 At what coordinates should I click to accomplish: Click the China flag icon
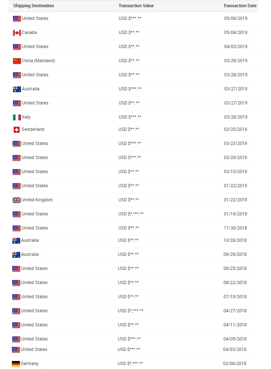pyautogui.click(x=17, y=61)
